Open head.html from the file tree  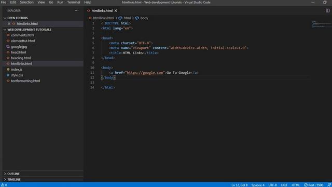pos(19,52)
